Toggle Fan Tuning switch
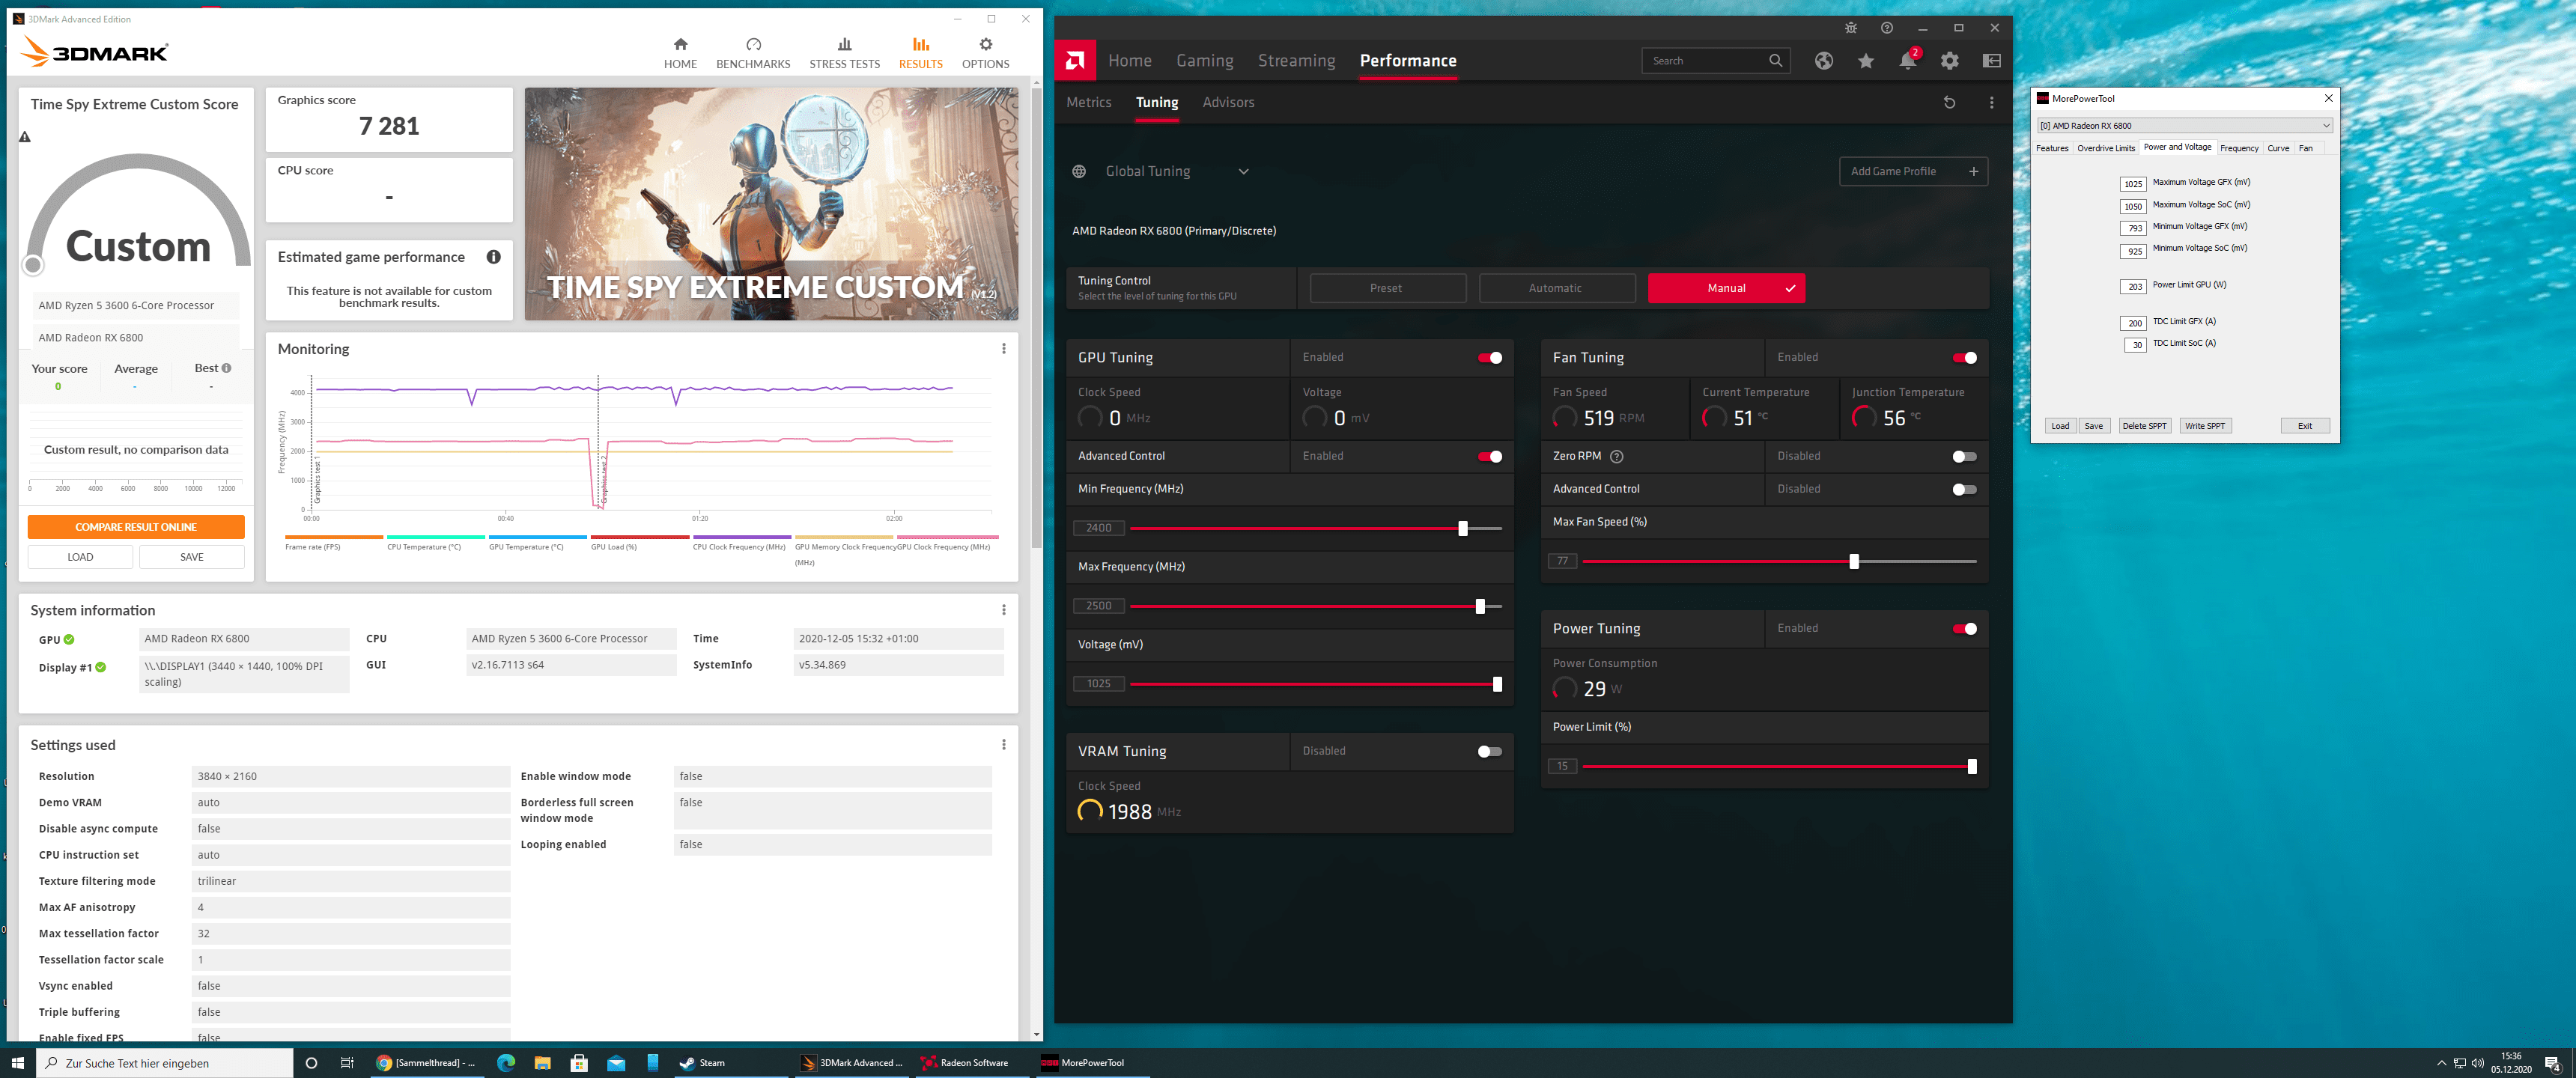The height and width of the screenshot is (1078, 2576). [1965, 358]
